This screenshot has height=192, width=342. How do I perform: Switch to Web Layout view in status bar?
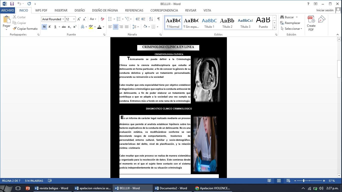(288, 181)
